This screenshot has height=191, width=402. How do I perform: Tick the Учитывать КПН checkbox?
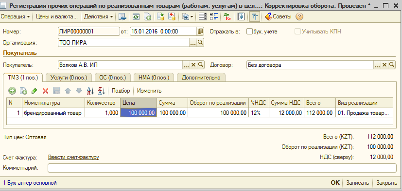(x=297, y=32)
